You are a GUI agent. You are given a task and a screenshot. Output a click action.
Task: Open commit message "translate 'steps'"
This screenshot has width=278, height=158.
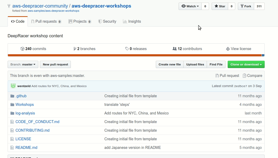(117, 105)
